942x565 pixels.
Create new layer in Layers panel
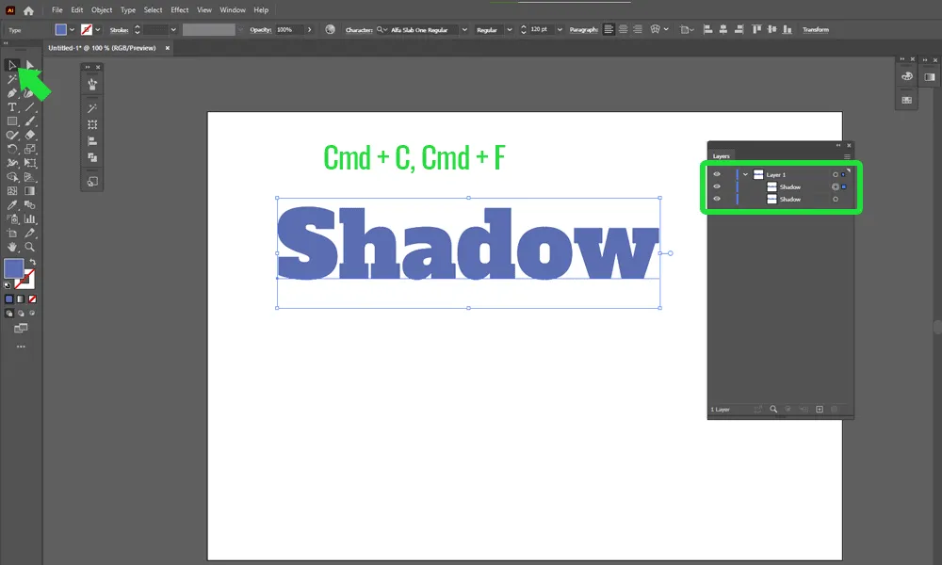[820, 409]
